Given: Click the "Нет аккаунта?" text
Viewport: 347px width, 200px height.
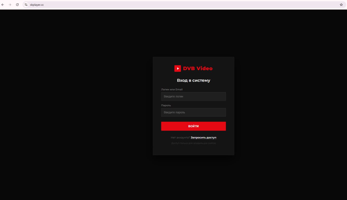Looking at the screenshot, I should (x=180, y=137).
